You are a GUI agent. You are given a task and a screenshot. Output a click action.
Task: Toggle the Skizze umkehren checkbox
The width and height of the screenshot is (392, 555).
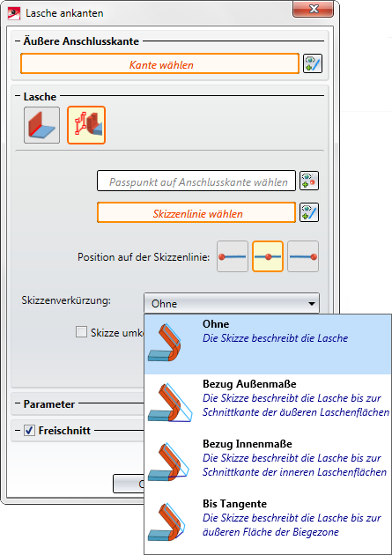point(81,332)
